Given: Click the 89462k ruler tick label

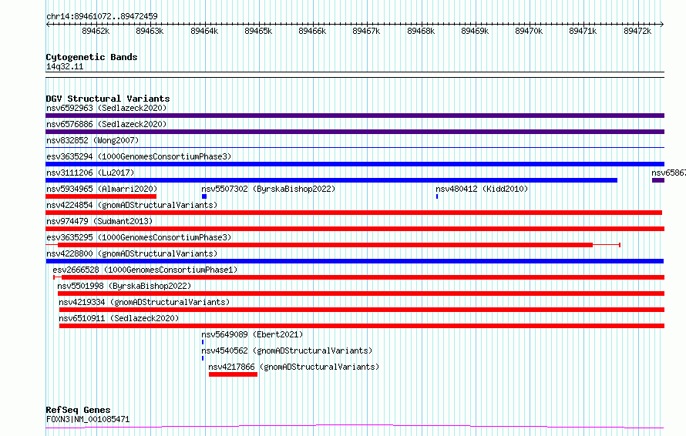Looking at the screenshot, I should pos(96,31).
